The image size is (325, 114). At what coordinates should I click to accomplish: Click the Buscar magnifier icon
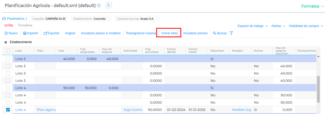[x=215, y=33]
